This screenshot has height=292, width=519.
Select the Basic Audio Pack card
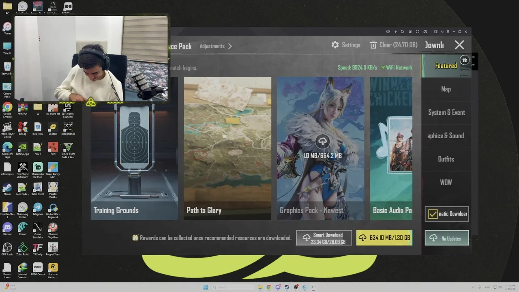[x=391, y=148]
